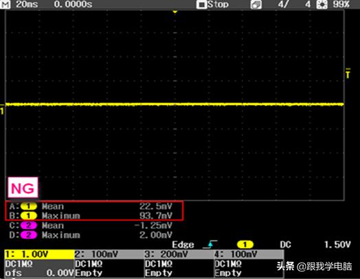This screenshot has height=279, width=360.
Task: Select the channel 3 200mV tab
Action: click(x=179, y=254)
